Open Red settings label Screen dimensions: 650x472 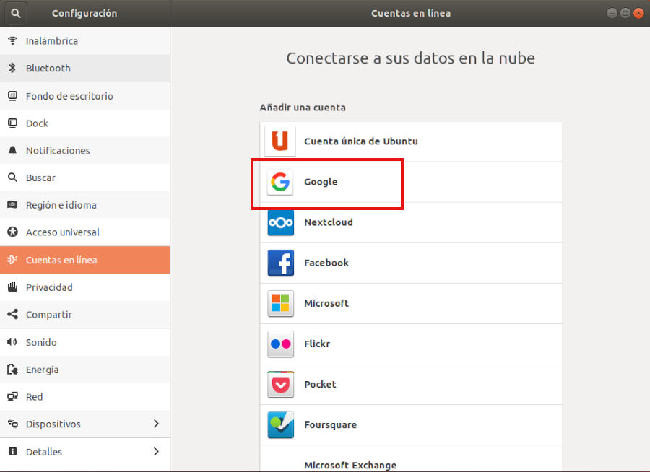(x=34, y=397)
